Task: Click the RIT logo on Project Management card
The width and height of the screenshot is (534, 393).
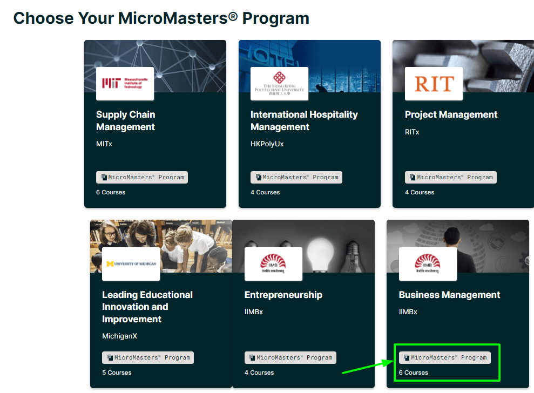Action: (434, 84)
